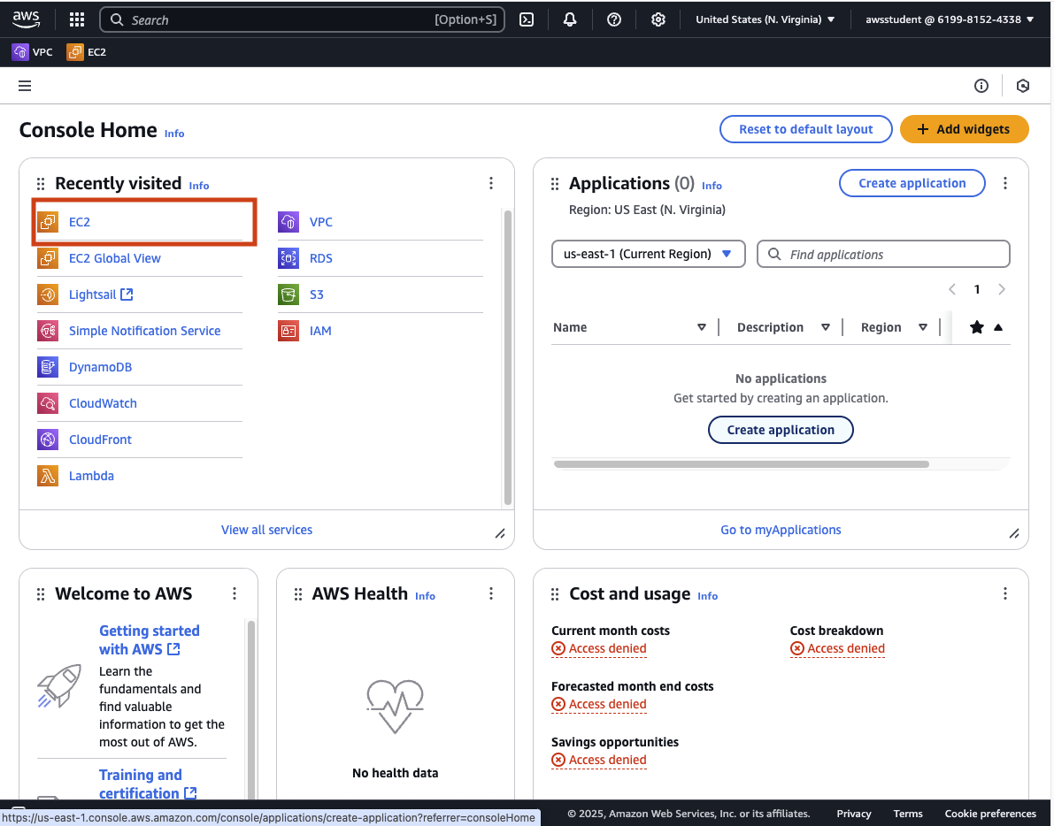
Task: Go to next applications page arrow
Action: (1002, 289)
